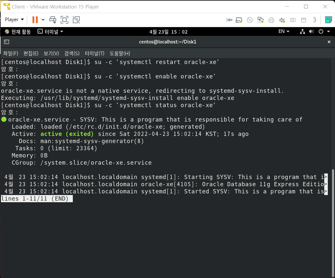Expand the power options arrow beside pause
The height and width of the screenshot is (278, 335).
43,20
